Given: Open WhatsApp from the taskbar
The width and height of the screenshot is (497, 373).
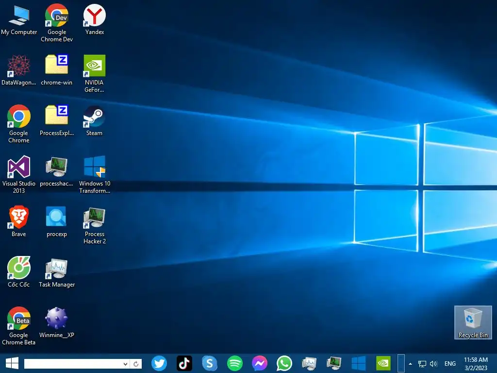Looking at the screenshot, I should 284,363.
